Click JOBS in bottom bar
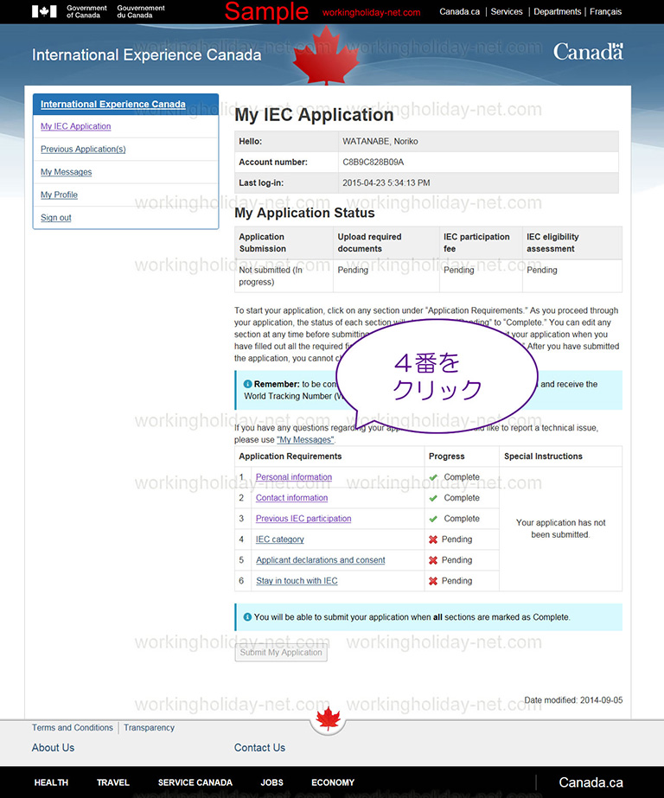Image resolution: width=664 pixels, height=798 pixels. pos(271,782)
